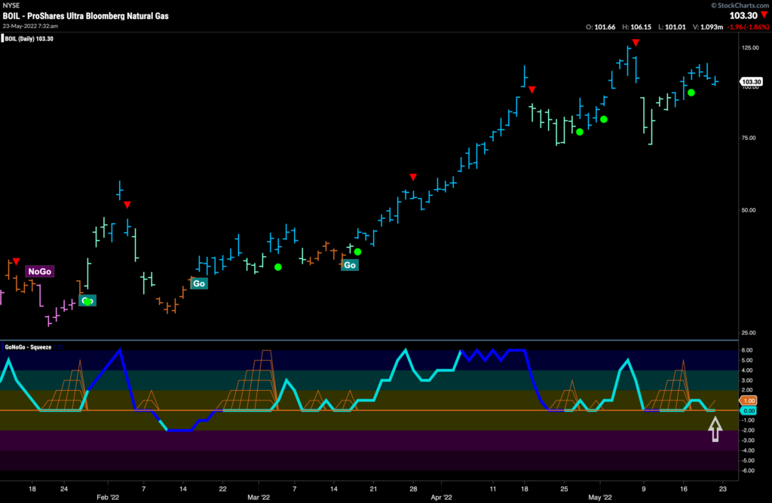Click the red sell triangle above the May peak candle
Image resolution: width=772 pixels, height=503 pixels.
[636, 43]
